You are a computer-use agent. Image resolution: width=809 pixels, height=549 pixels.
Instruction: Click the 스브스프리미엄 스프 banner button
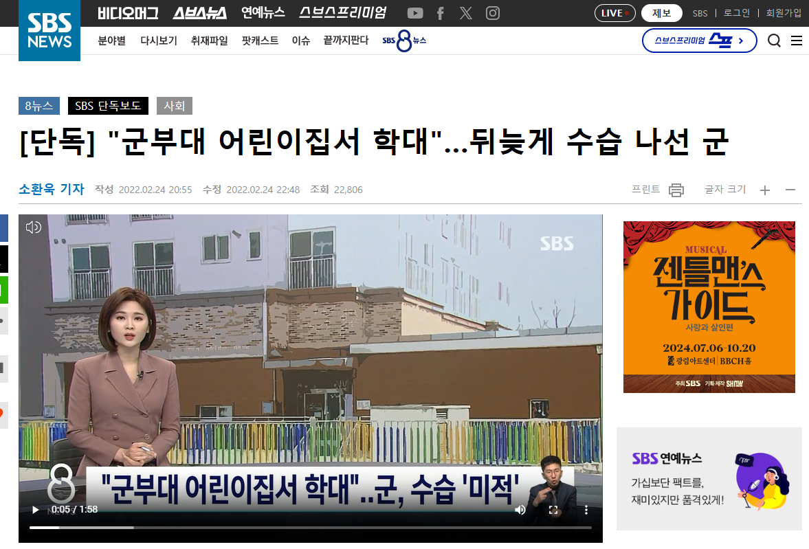click(x=699, y=41)
